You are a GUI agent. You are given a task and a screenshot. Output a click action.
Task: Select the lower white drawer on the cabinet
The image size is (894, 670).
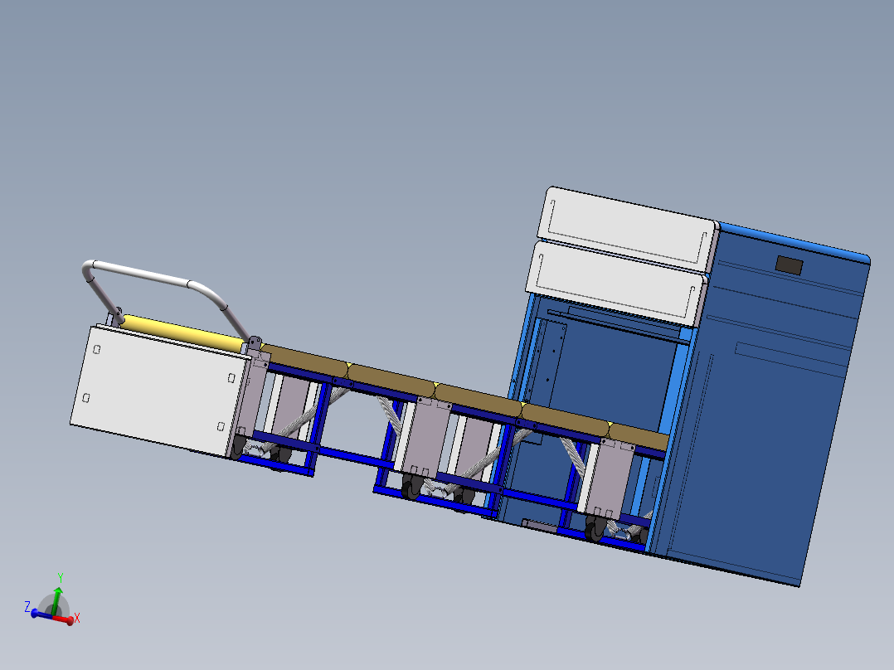click(615, 284)
